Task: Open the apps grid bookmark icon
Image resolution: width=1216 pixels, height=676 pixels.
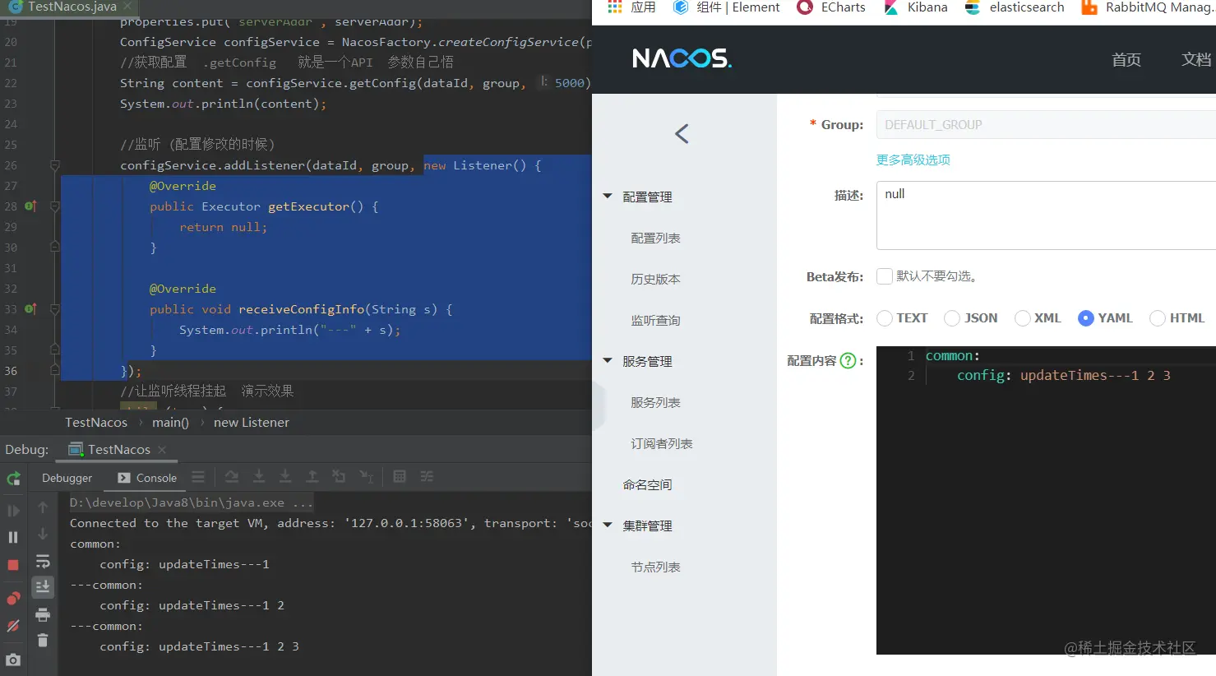Action: [615, 7]
